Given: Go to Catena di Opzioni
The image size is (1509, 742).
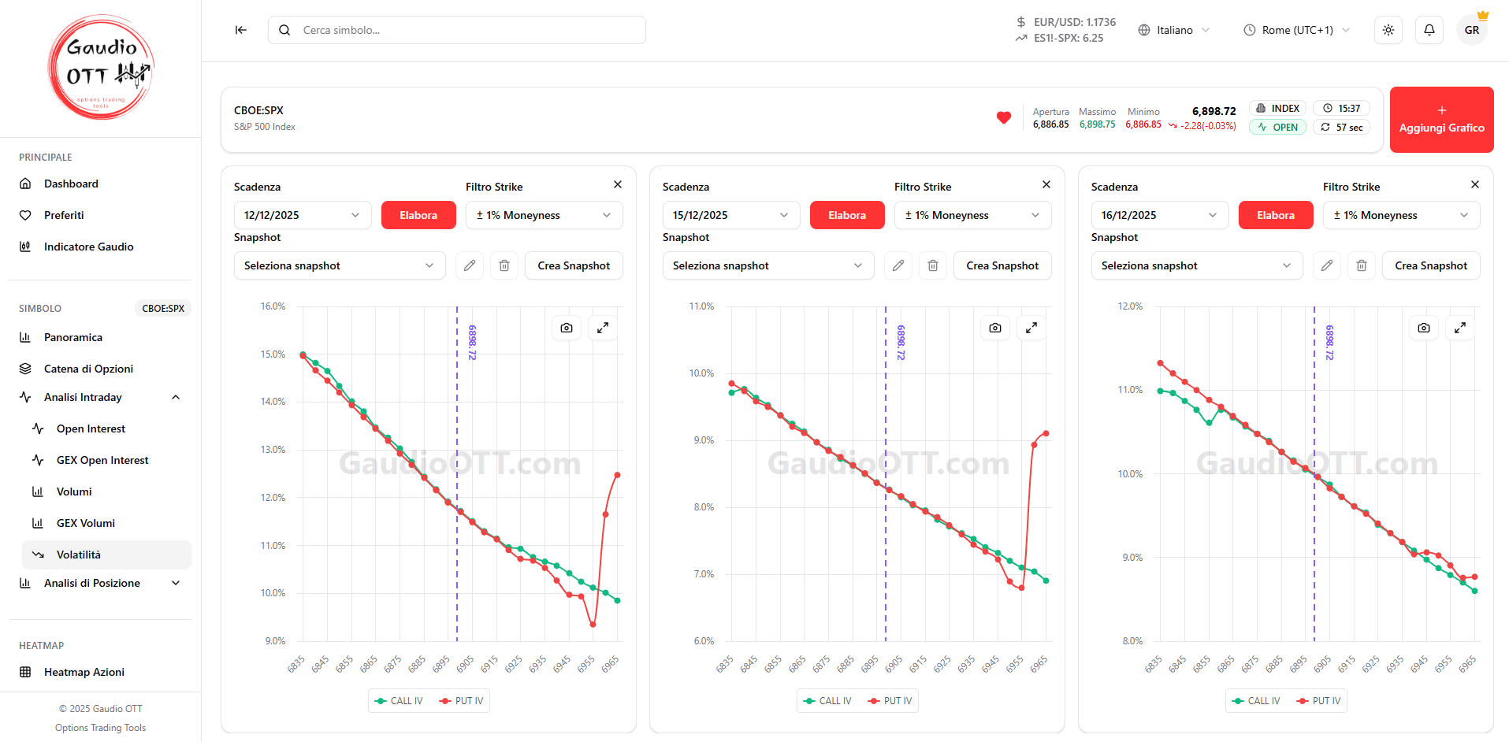Looking at the screenshot, I should coord(88,369).
